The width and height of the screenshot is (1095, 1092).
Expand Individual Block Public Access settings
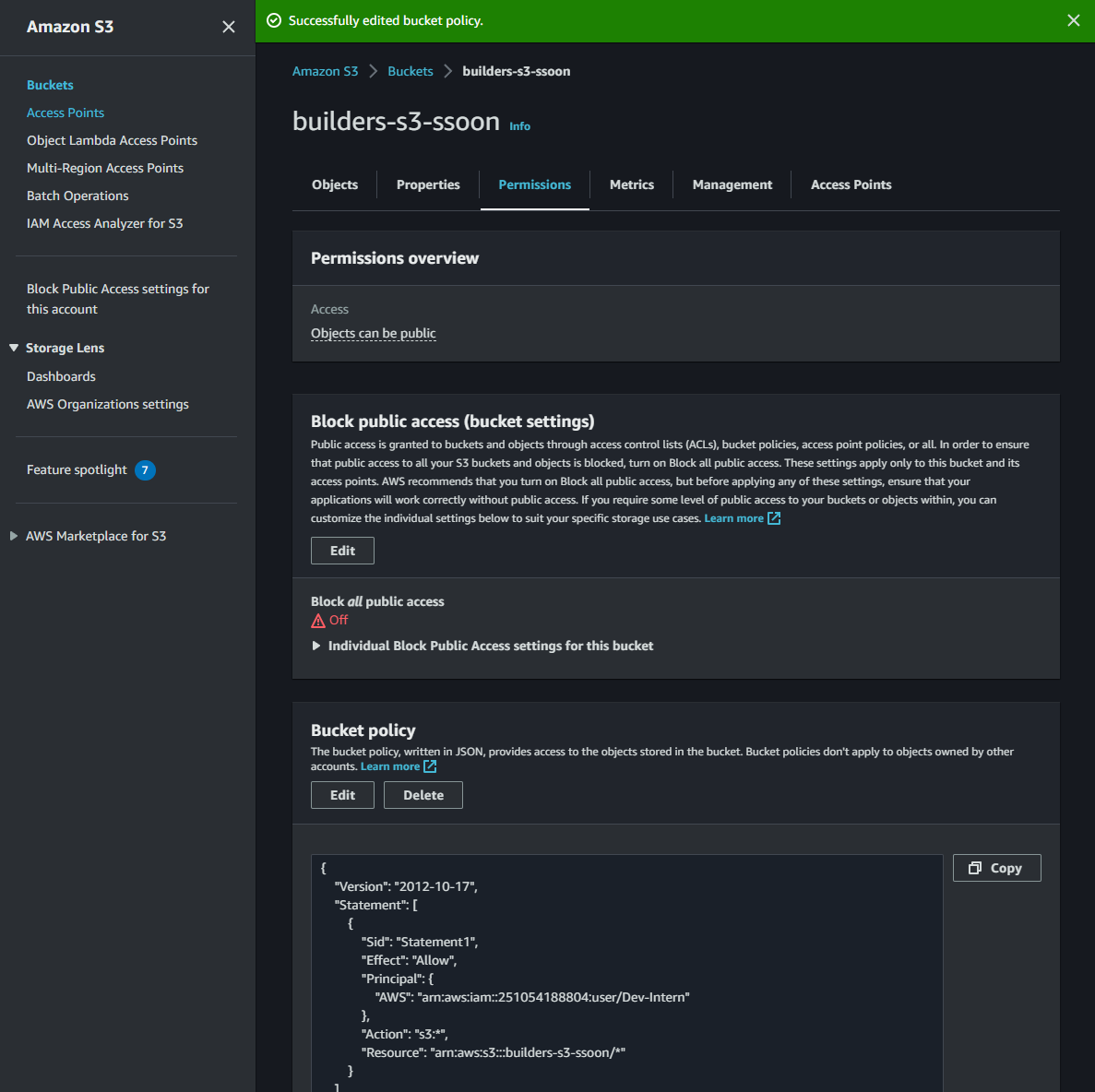point(316,646)
